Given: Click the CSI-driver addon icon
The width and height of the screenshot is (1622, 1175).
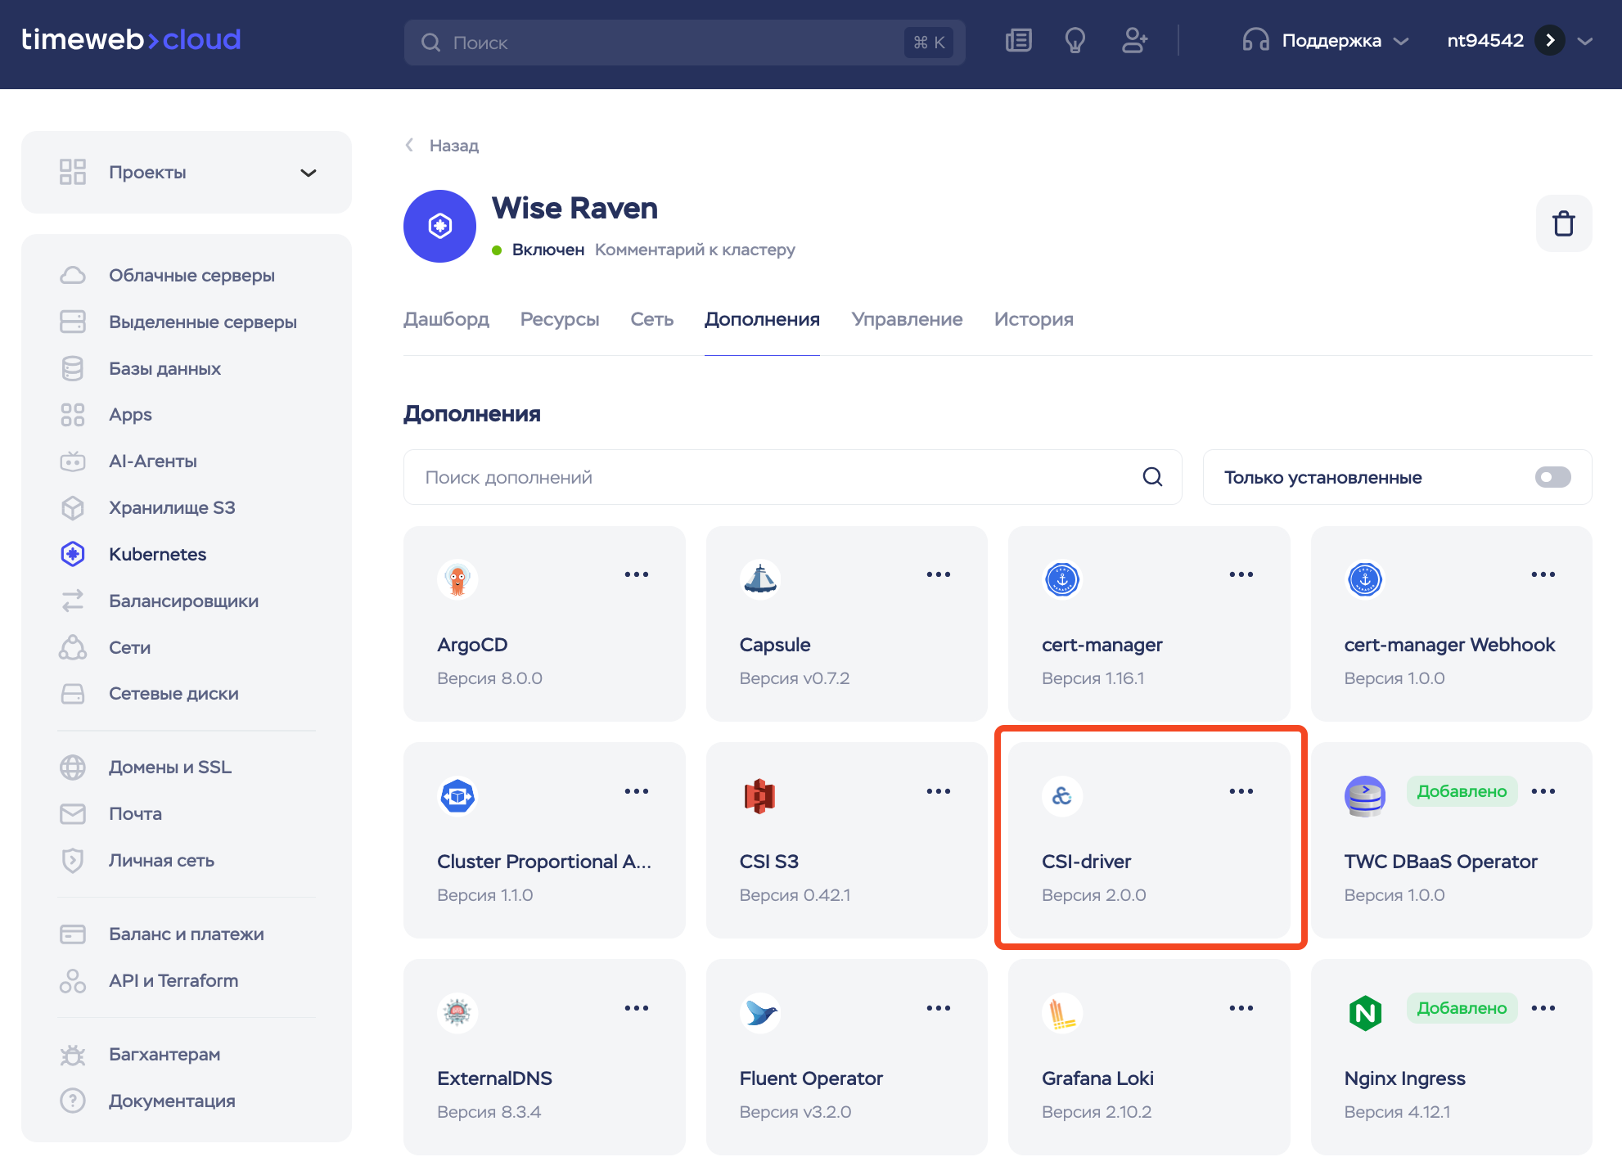Looking at the screenshot, I should click(1062, 796).
